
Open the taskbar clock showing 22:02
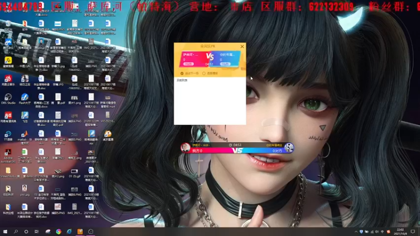click(x=400, y=232)
